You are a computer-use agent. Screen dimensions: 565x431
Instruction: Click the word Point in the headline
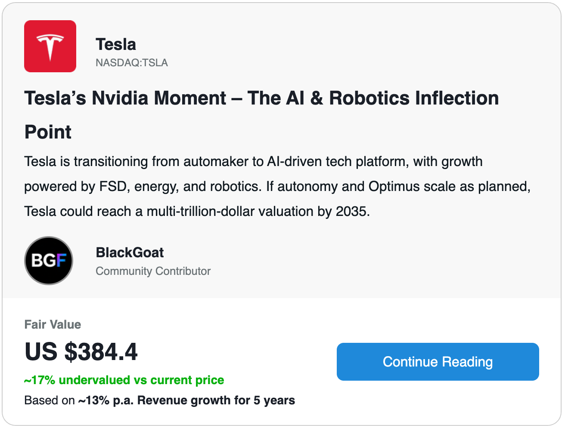pyautogui.click(x=48, y=132)
